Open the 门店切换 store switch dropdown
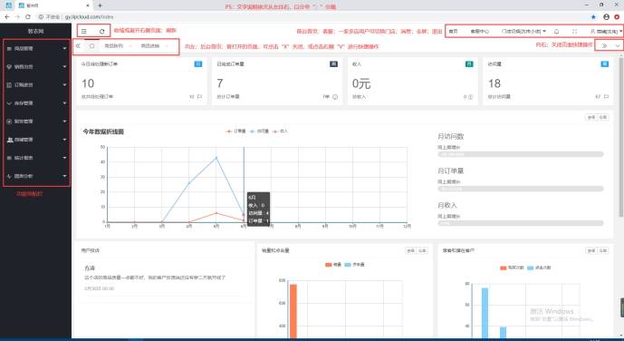Image resolution: width=624 pixels, height=341 pixels. (x=523, y=31)
